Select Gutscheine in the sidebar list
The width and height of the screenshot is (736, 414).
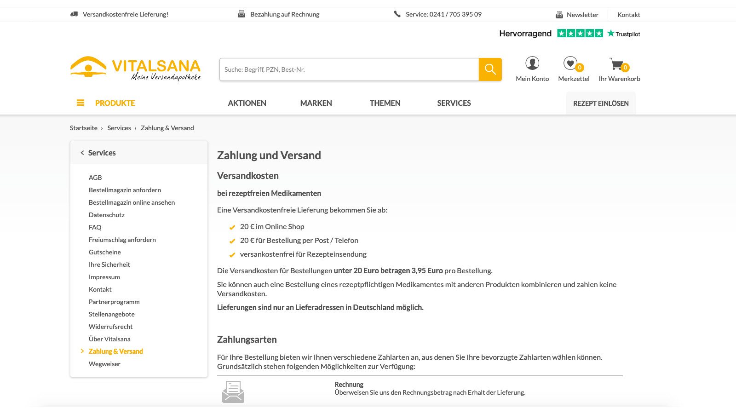[x=105, y=252]
